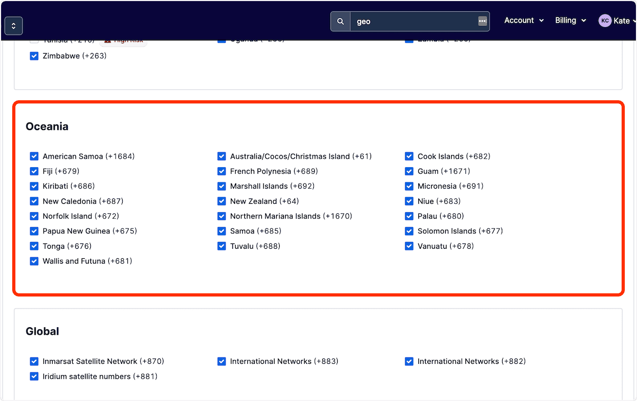Open the Kate user menu
Screen dimensions: 637x401
pyautogui.click(x=617, y=21)
